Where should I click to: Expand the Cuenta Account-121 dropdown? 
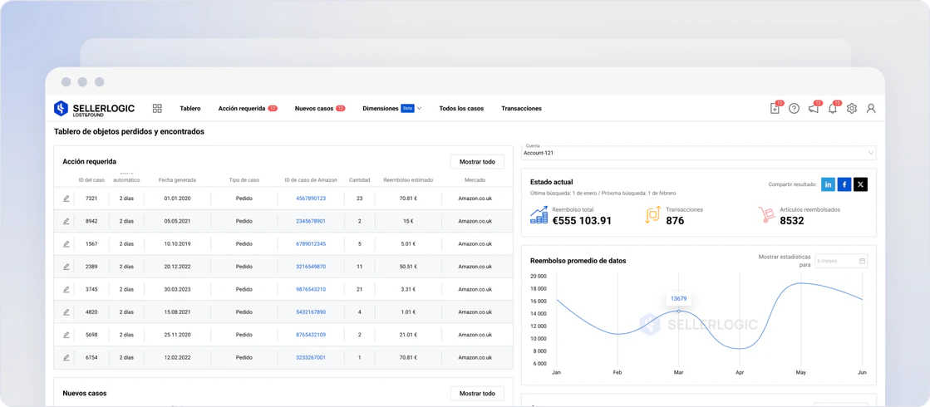(x=699, y=153)
